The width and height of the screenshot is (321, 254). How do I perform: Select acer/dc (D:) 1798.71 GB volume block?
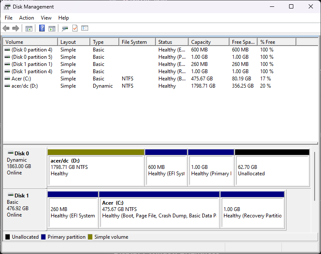click(96, 168)
